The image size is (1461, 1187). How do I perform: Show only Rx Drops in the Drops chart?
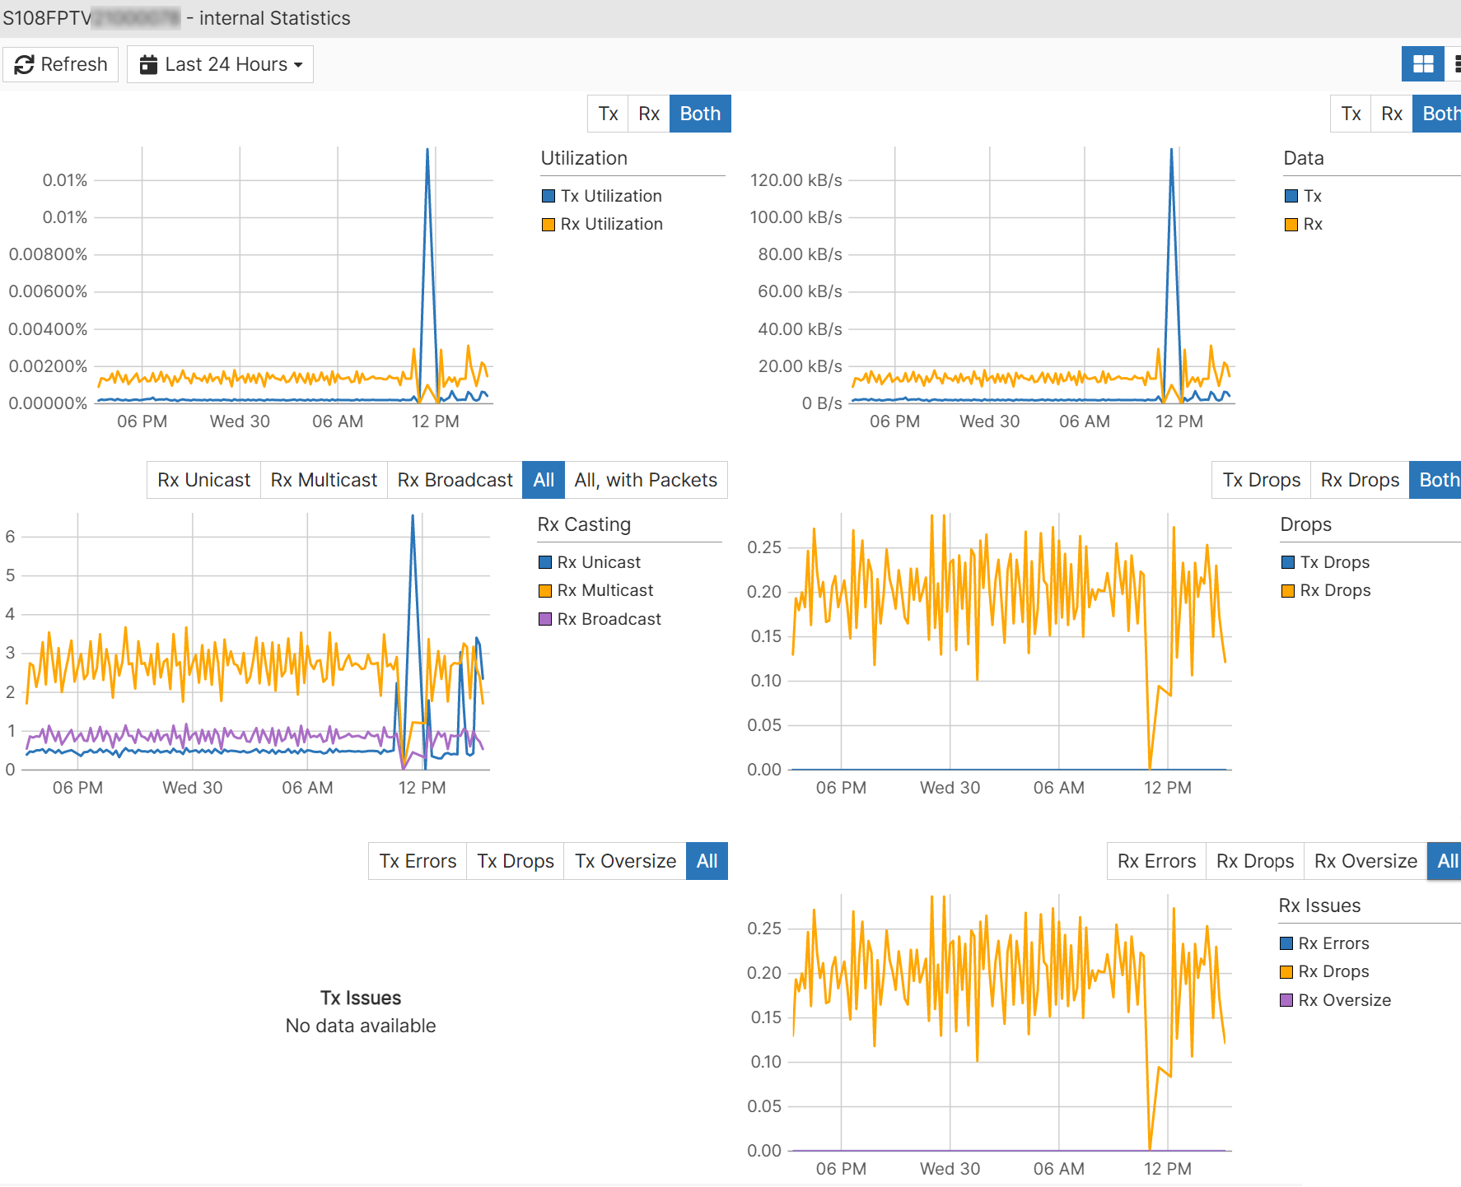(1360, 480)
